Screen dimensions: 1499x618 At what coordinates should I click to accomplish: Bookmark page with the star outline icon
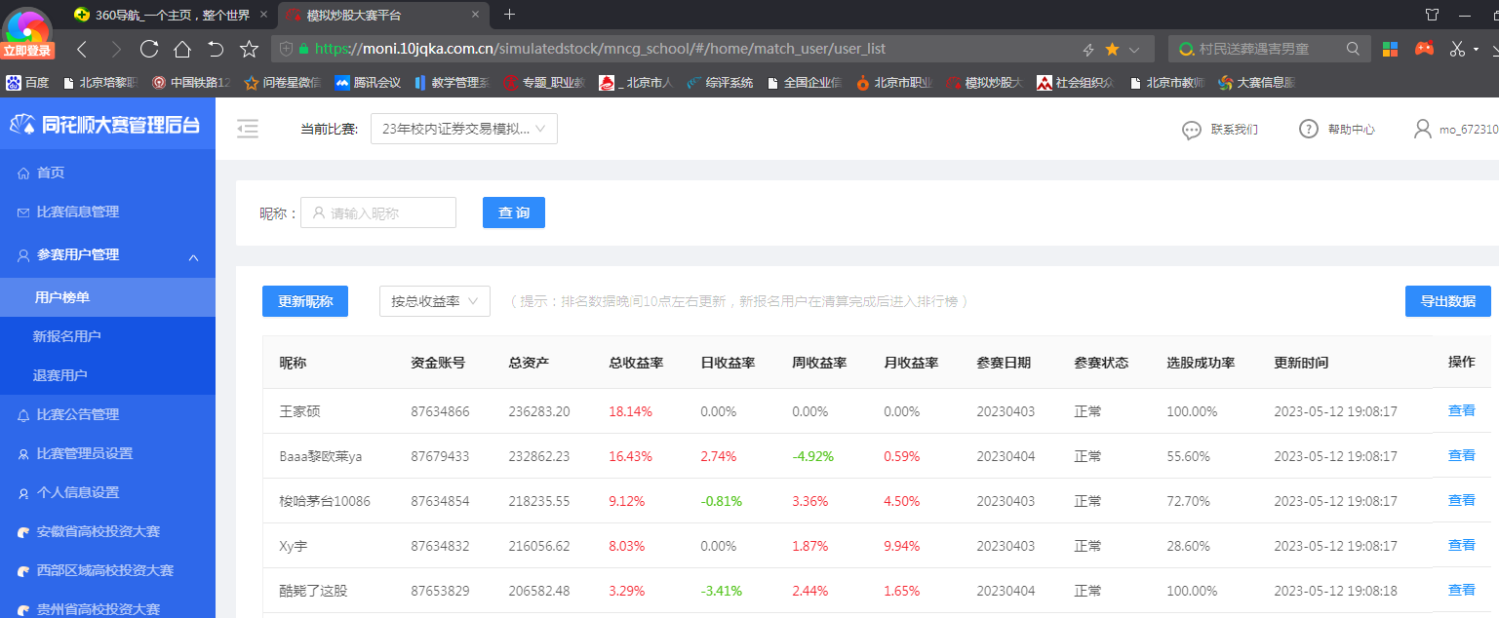click(249, 49)
